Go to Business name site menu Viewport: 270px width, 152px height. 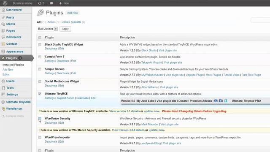click(22, 3)
